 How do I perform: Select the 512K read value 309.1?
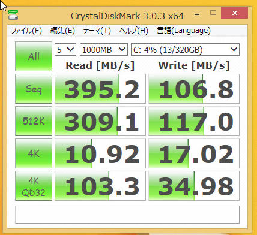100,121
